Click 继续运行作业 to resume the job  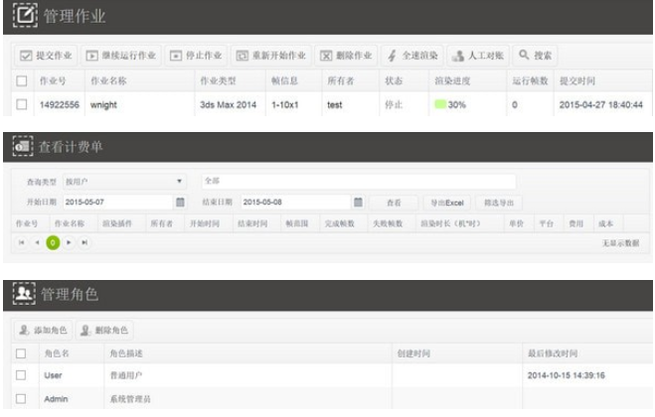click(x=121, y=56)
